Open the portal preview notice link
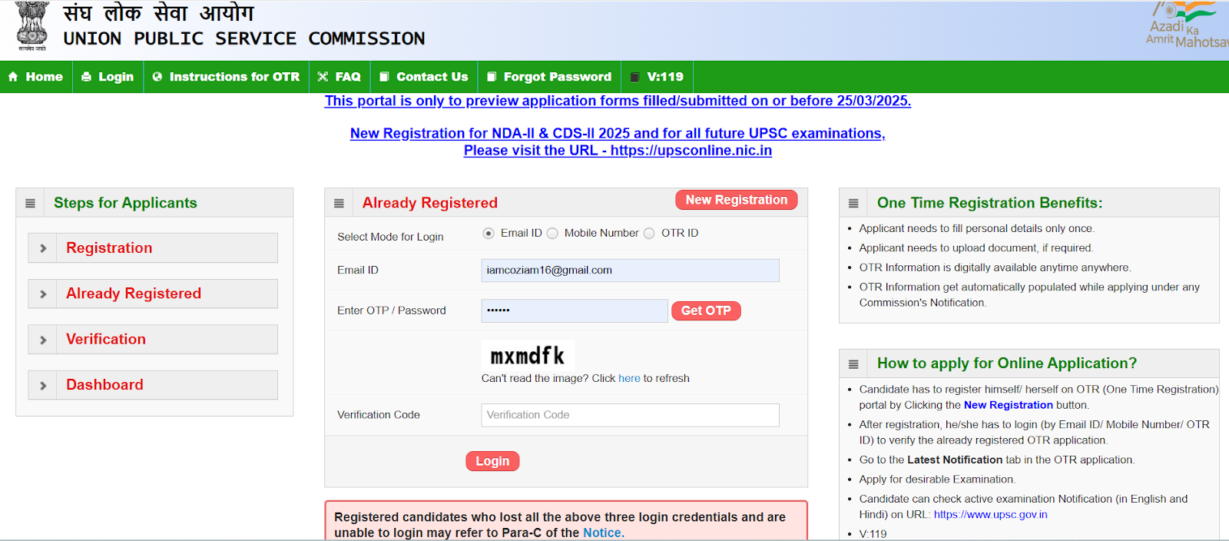 click(618, 101)
